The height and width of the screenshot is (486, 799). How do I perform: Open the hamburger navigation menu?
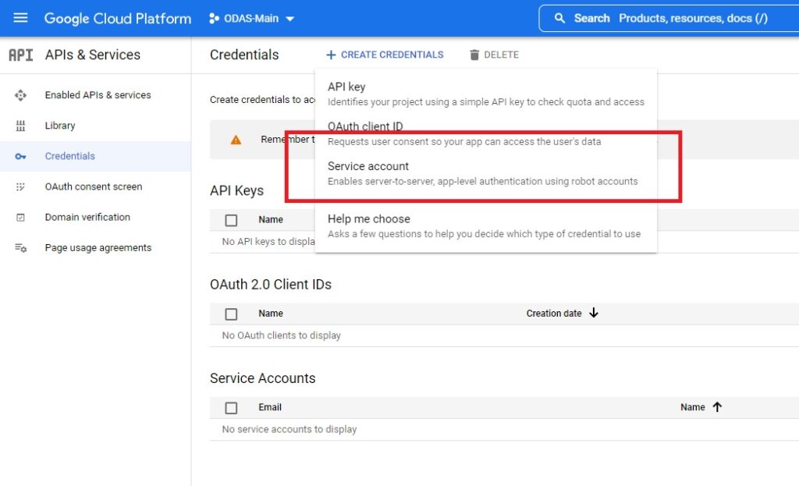coord(20,19)
